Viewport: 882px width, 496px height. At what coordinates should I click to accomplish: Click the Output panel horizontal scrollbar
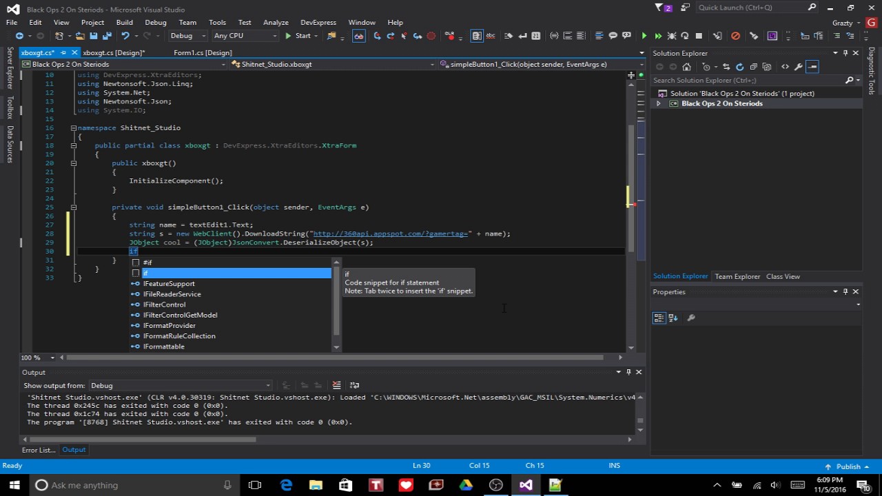[x=143, y=440]
